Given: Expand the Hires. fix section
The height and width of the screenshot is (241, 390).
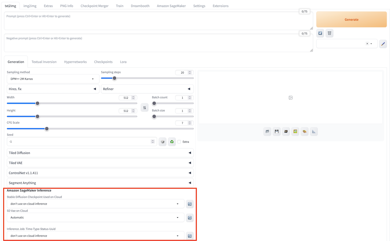Looking at the screenshot, I should [53, 89].
